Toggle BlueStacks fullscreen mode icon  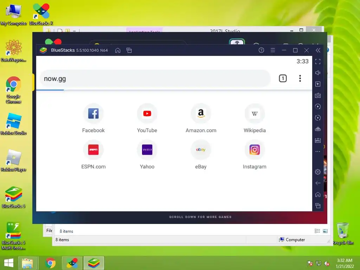[318, 62]
